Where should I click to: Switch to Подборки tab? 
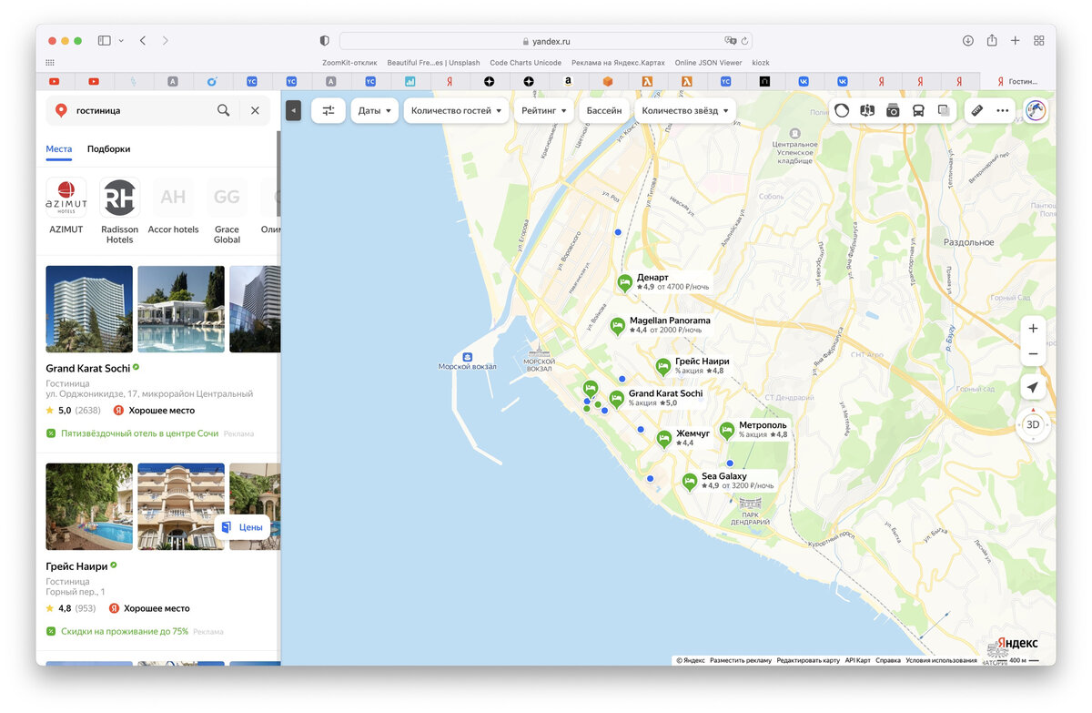(108, 148)
